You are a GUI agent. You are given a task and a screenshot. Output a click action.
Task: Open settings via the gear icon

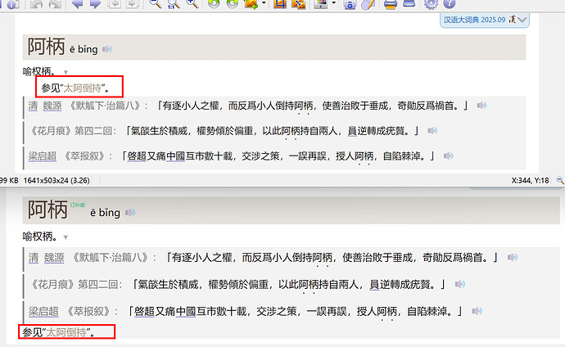point(431,4)
